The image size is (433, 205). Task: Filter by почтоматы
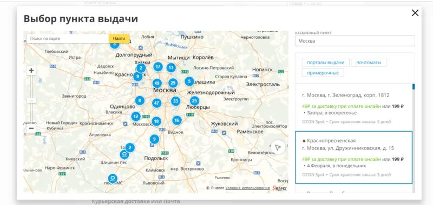[x=369, y=63]
